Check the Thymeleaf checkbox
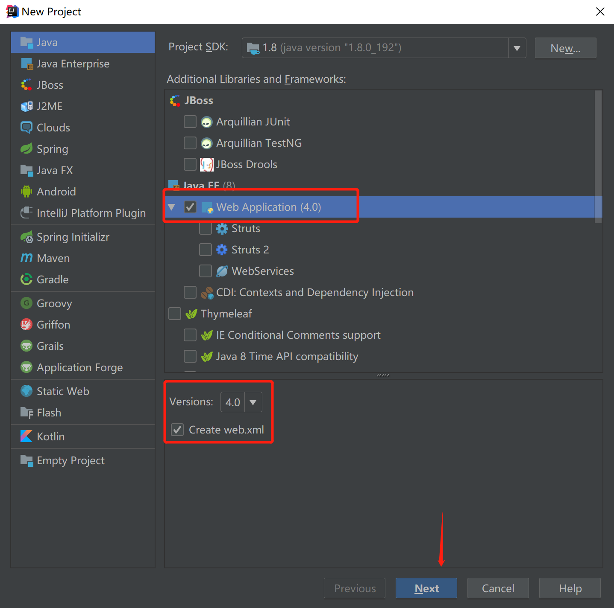614x608 pixels. coord(175,314)
